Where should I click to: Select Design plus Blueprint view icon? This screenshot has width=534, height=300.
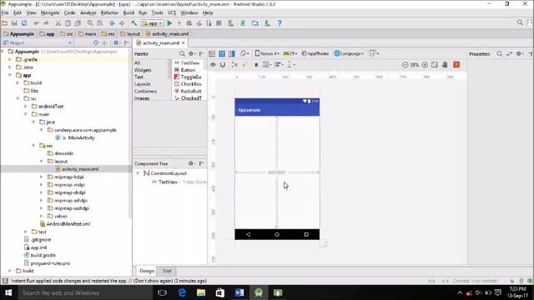click(232, 53)
